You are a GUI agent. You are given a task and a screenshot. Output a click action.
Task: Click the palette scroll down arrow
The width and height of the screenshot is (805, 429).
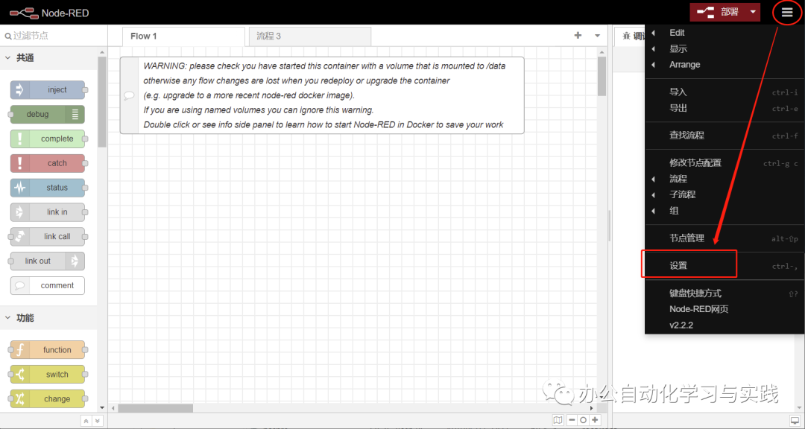[102, 408]
